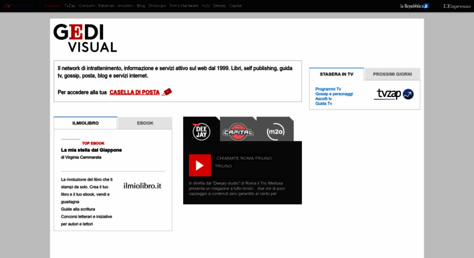Open Programmi Tv link

(x=328, y=89)
